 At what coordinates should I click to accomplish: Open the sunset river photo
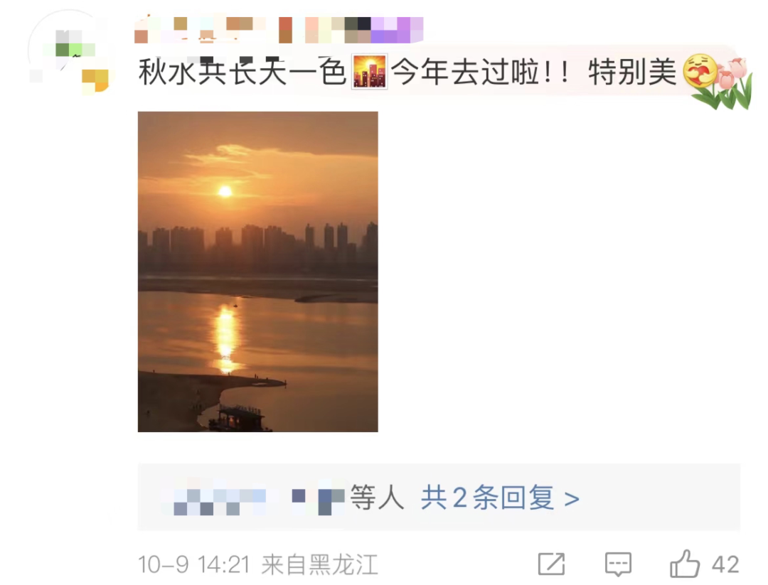257,272
